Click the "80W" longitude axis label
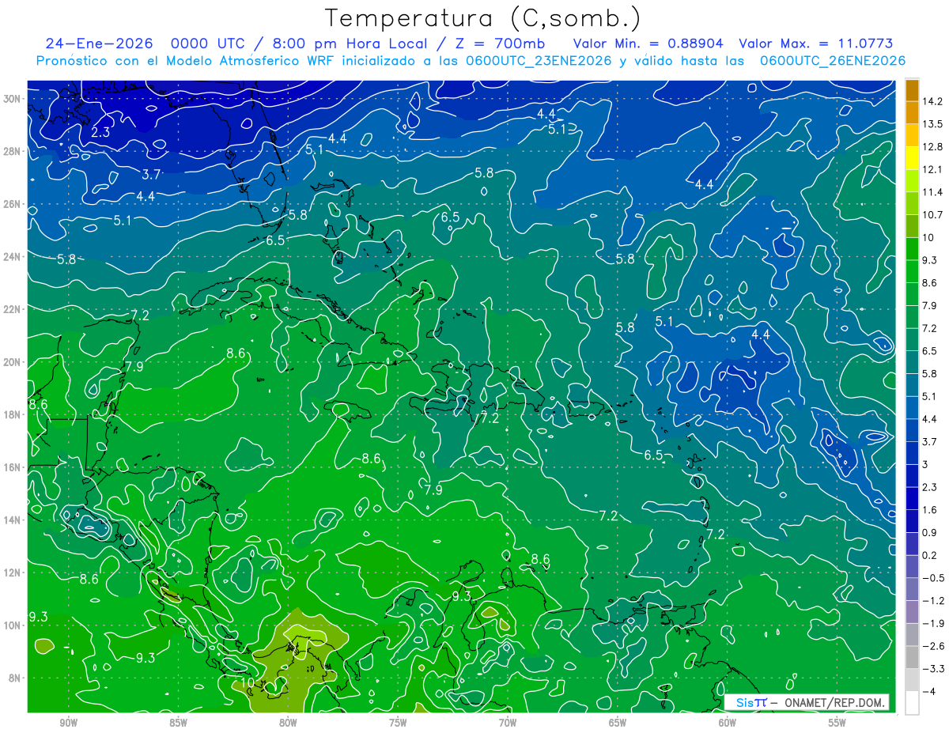This screenshot has height=733, width=949. (288, 724)
